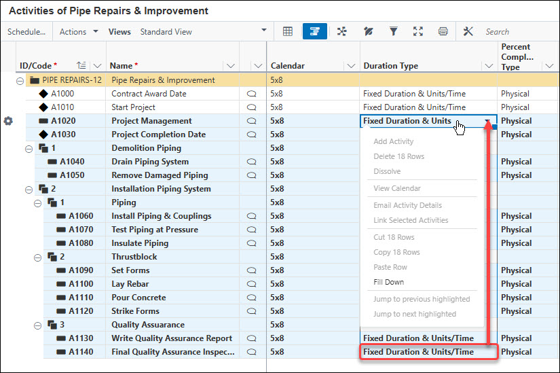560x373 pixels.
Task: Click the Schedule... button
Action: 26,31
